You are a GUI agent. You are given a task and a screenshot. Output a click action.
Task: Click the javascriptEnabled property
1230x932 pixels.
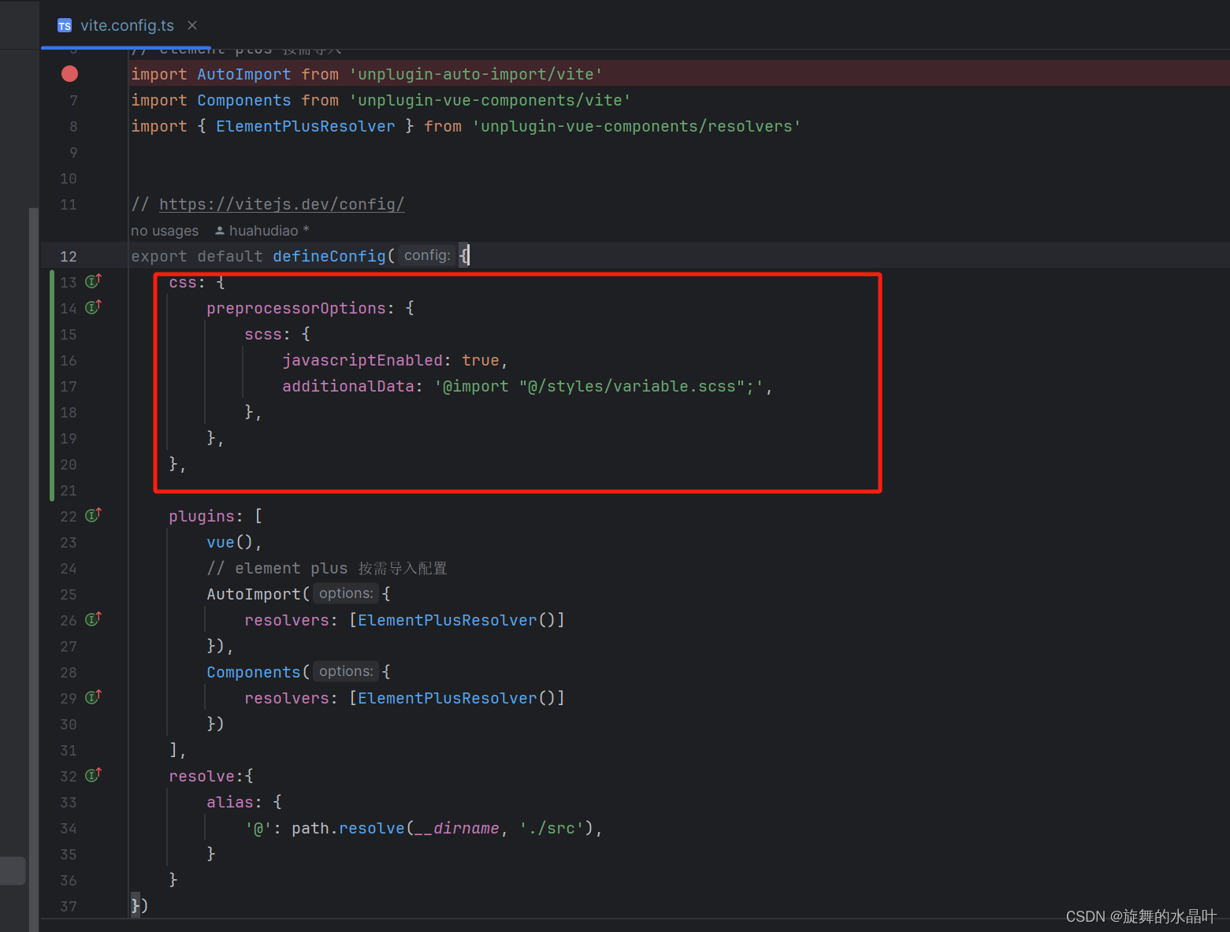362,360
